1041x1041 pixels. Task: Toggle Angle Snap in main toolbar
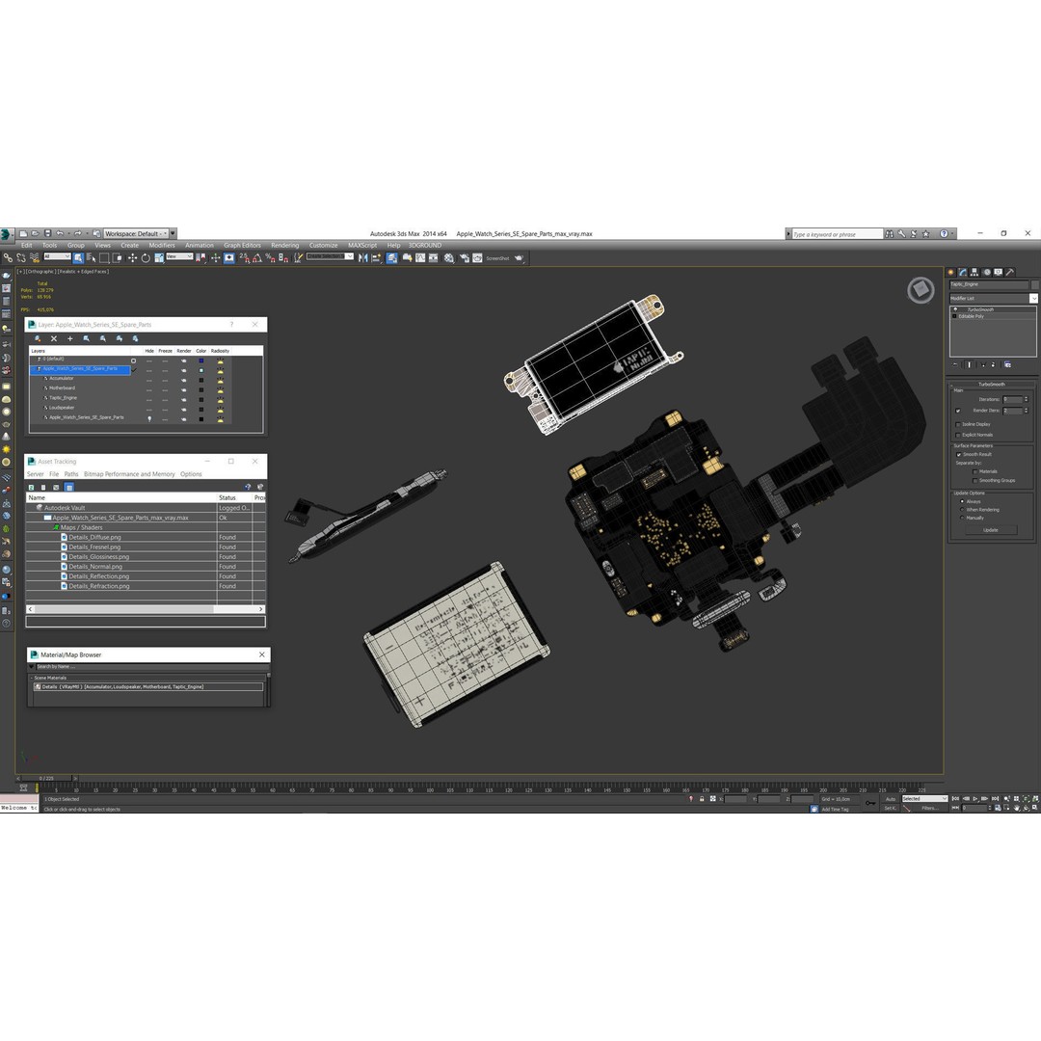click(x=257, y=258)
